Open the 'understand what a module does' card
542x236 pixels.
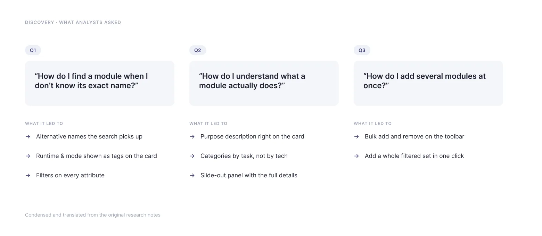tap(264, 83)
